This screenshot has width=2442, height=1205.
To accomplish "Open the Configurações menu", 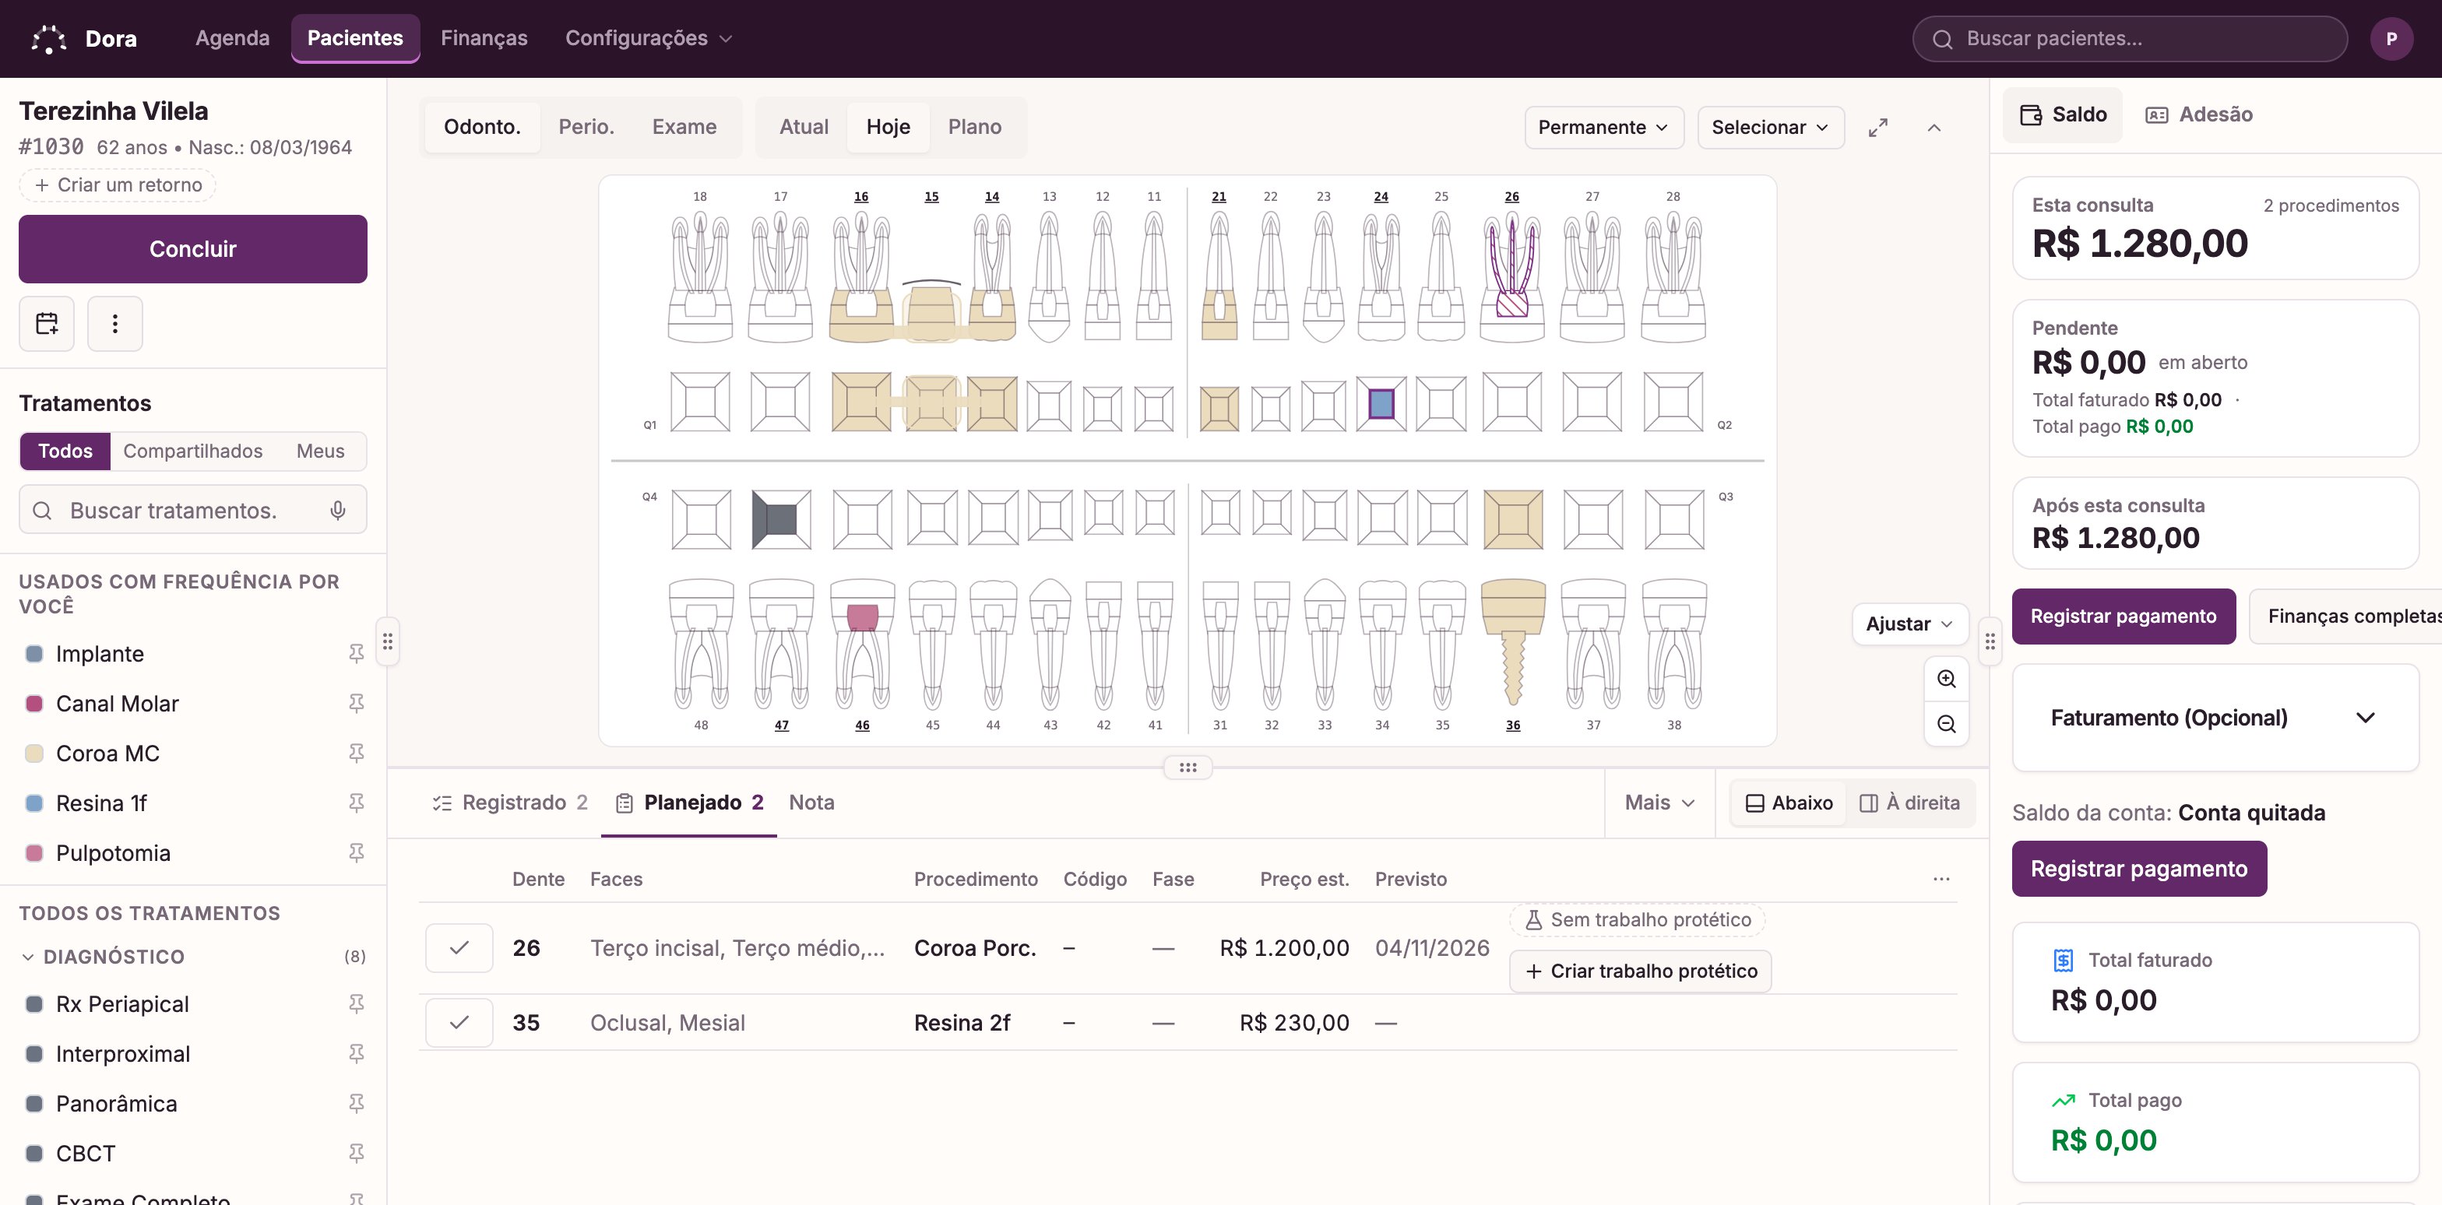I will click(649, 39).
